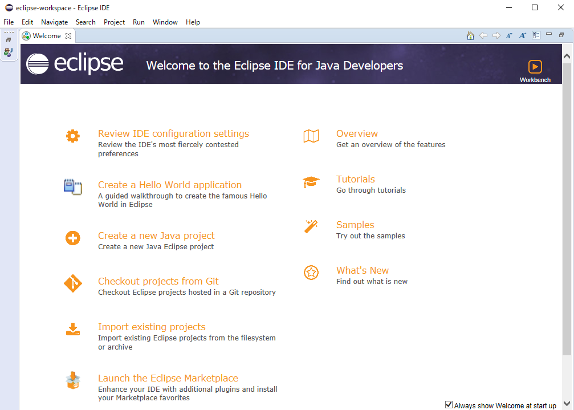Click the vertical scrollbar thumb

[x=567, y=209]
